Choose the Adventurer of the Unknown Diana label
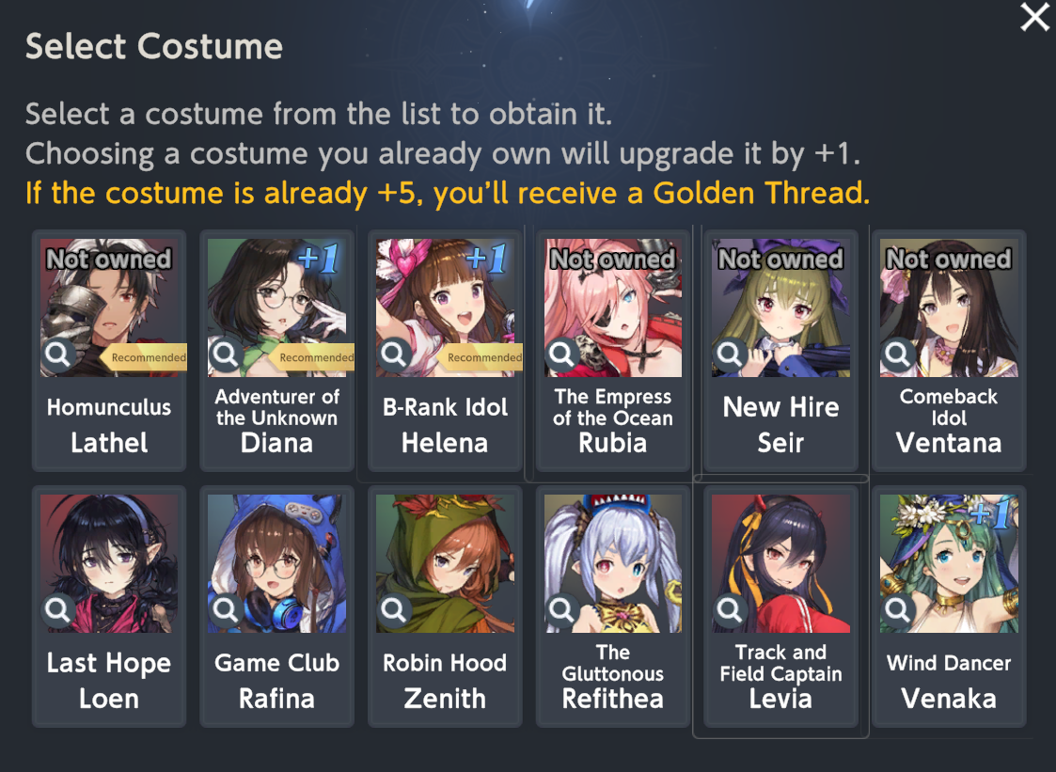This screenshot has height=772, width=1056. click(x=276, y=421)
